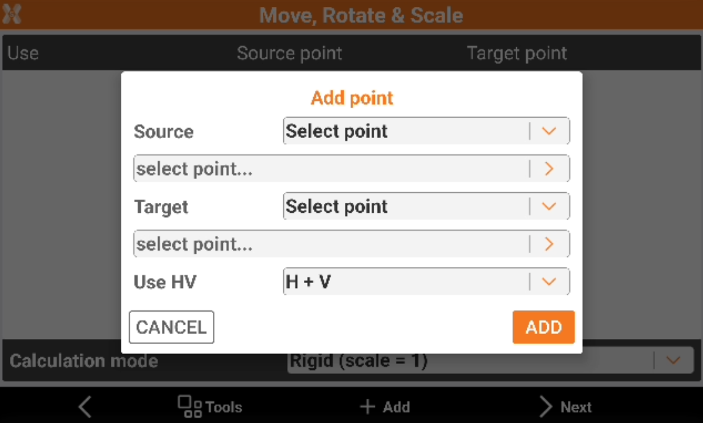Image resolution: width=703 pixels, height=423 pixels.
Task: Click arrow on Source select point field
Action: [549, 169]
